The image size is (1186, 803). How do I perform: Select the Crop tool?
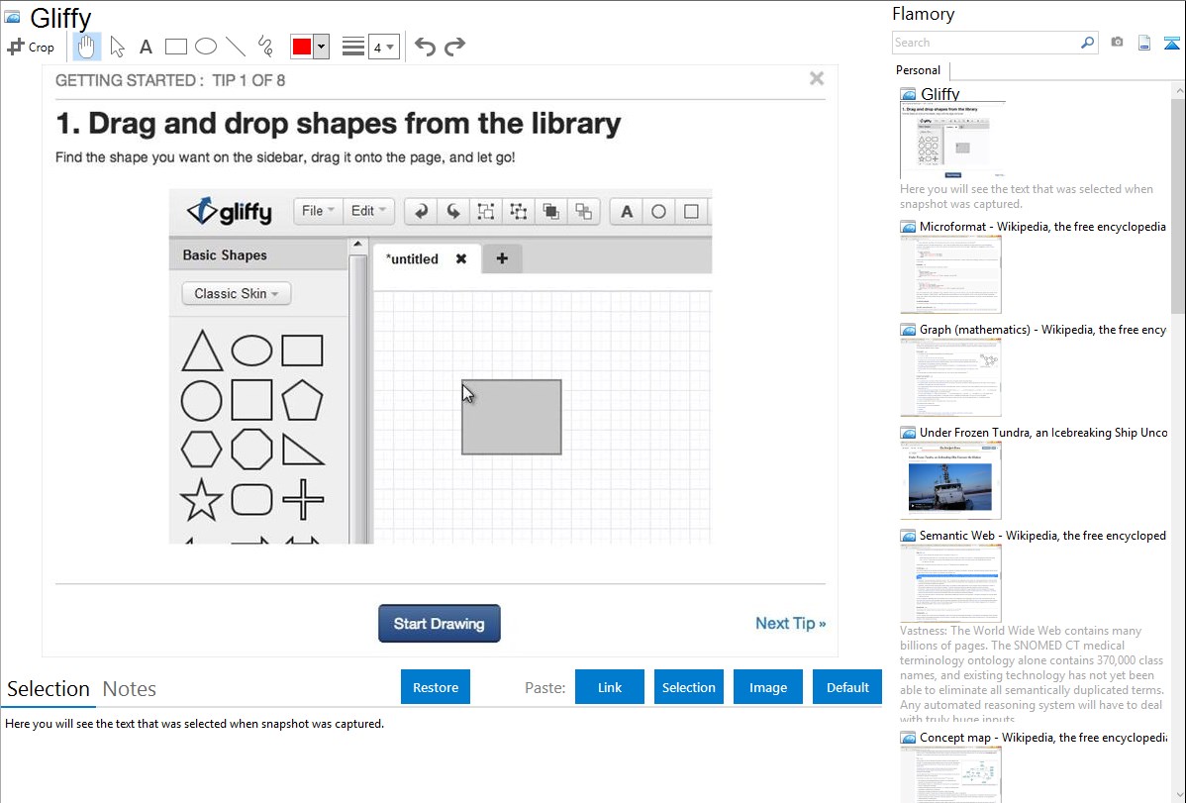[31, 47]
